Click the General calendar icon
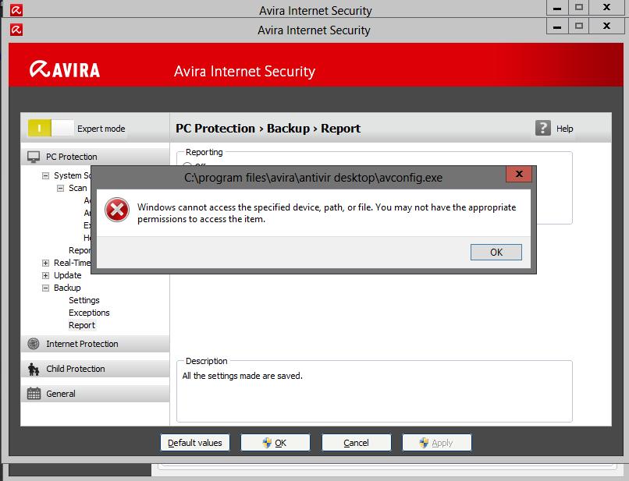The height and width of the screenshot is (481, 629). coord(34,394)
